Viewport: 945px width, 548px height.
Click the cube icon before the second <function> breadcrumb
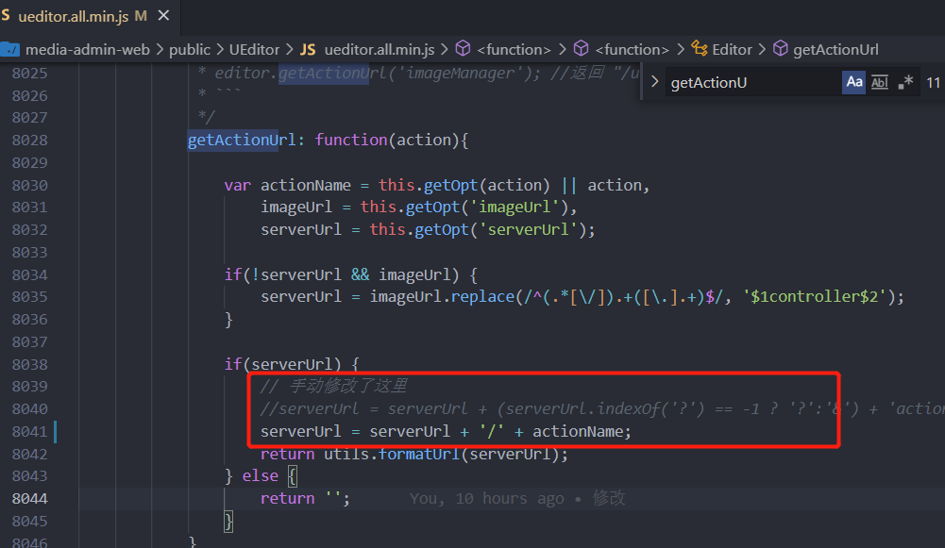click(580, 49)
